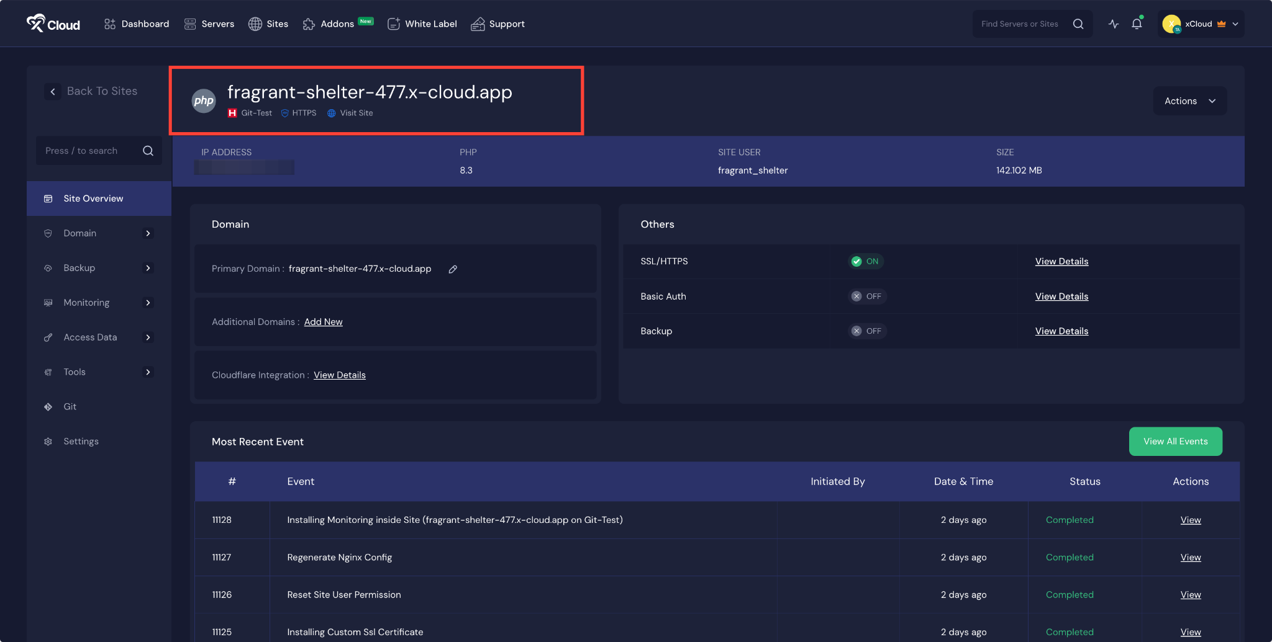Select Git in the sidebar
The image size is (1272, 642).
[70, 407]
